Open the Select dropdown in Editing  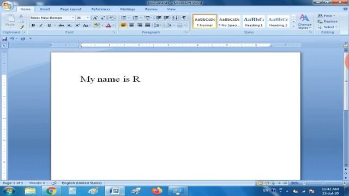[x=327, y=27]
